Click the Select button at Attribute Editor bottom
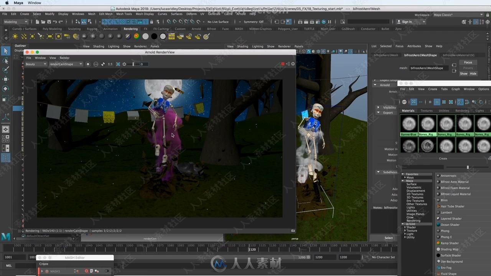 point(389,238)
